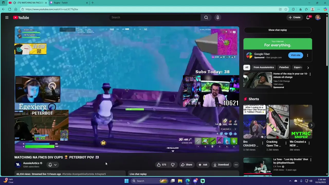Go to YouTube home via logo
The width and height of the screenshot is (329, 185).
(x=21, y=17)
